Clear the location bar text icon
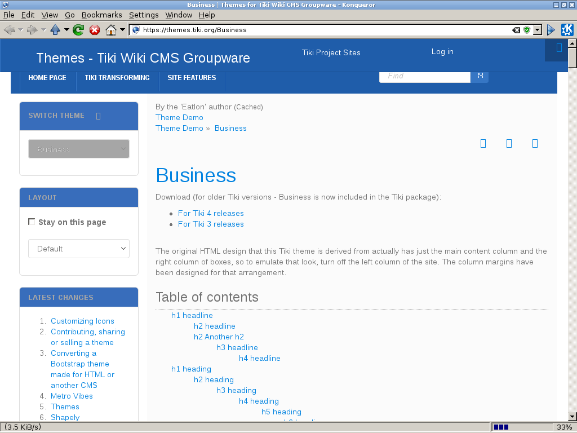Image resolution: width=577 pixels, height=433 pixels. pyautogui.click(x=516, y=30)
